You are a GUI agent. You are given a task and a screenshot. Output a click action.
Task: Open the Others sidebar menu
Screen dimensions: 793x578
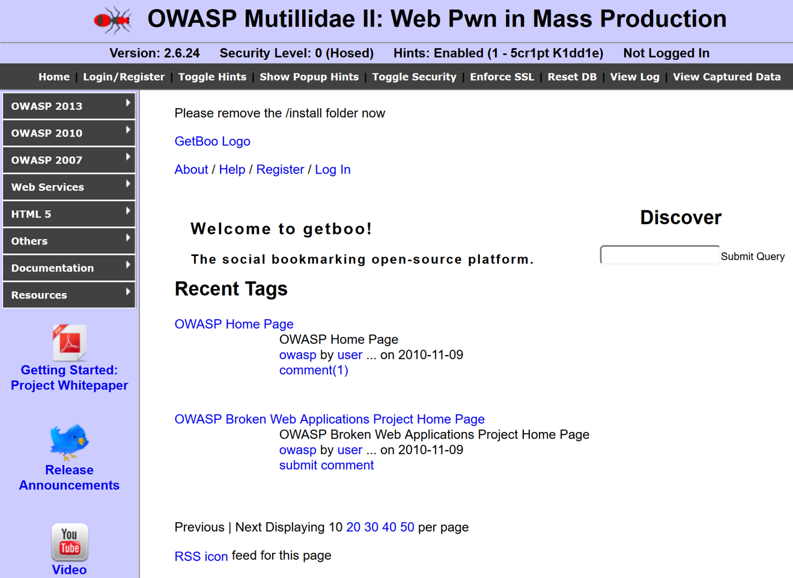point(69,241)
